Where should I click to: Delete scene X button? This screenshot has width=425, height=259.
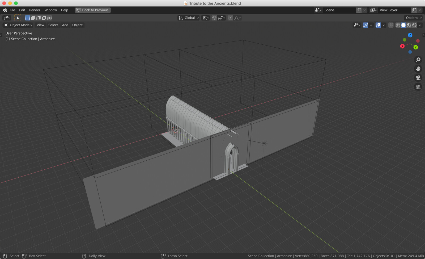365,10
